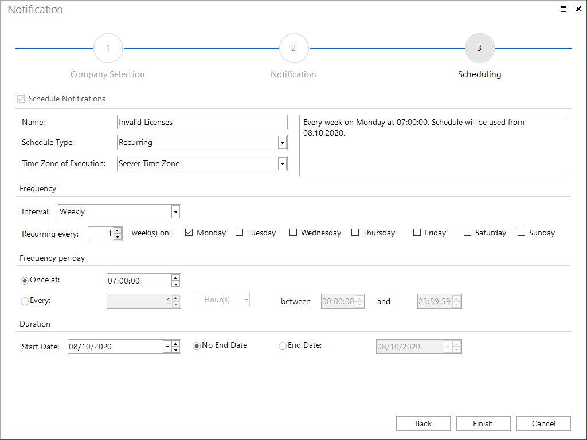587x440 pixels.
Task: Edit the Name field Invalid Licenses
Action: click(202, 122)
